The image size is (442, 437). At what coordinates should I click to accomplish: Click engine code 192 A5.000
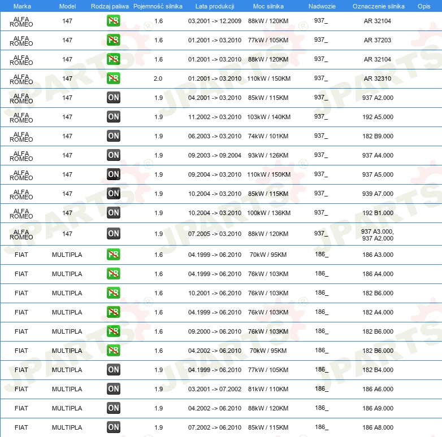coord(378,117)
